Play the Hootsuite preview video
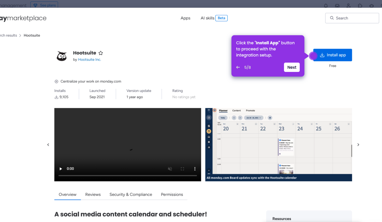Viewport: 382px width, 222px height. point(61,169)
